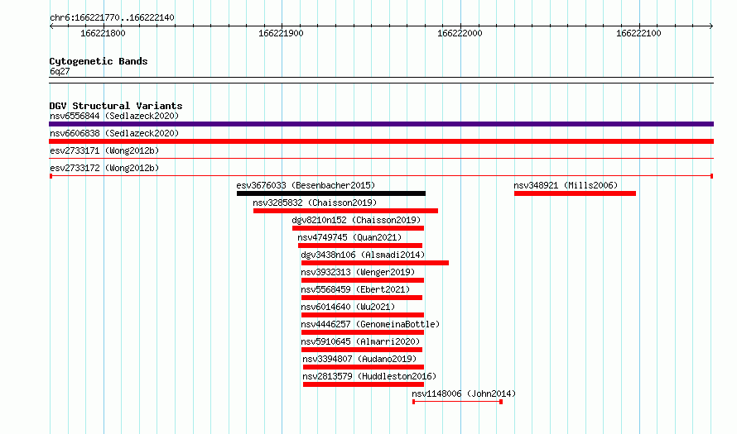
Task: Select the nsv3932313 red bar
Action: coord(363,280)
